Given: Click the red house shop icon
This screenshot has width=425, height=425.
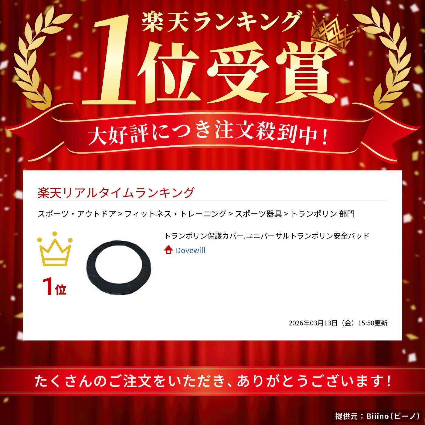Looking at the screenshot, I should [x=168, y=250].
